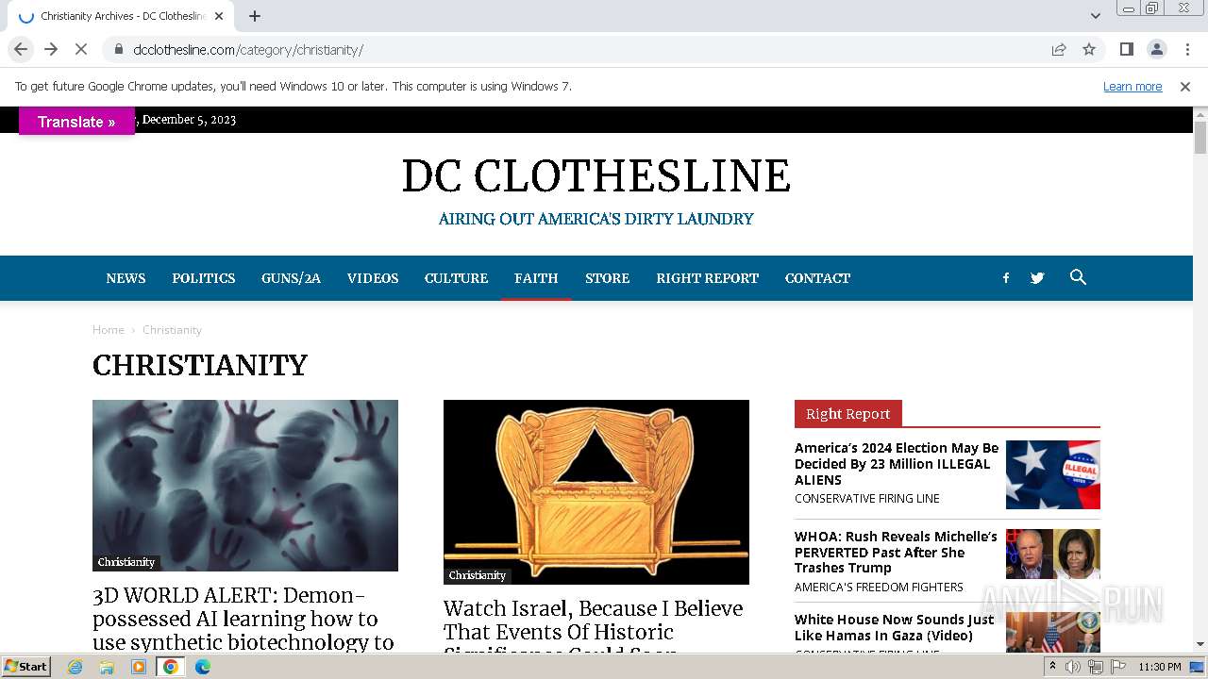Dismiss the Chrome update notification bar
1208x679 pixels.
[x=1185, y=87]
